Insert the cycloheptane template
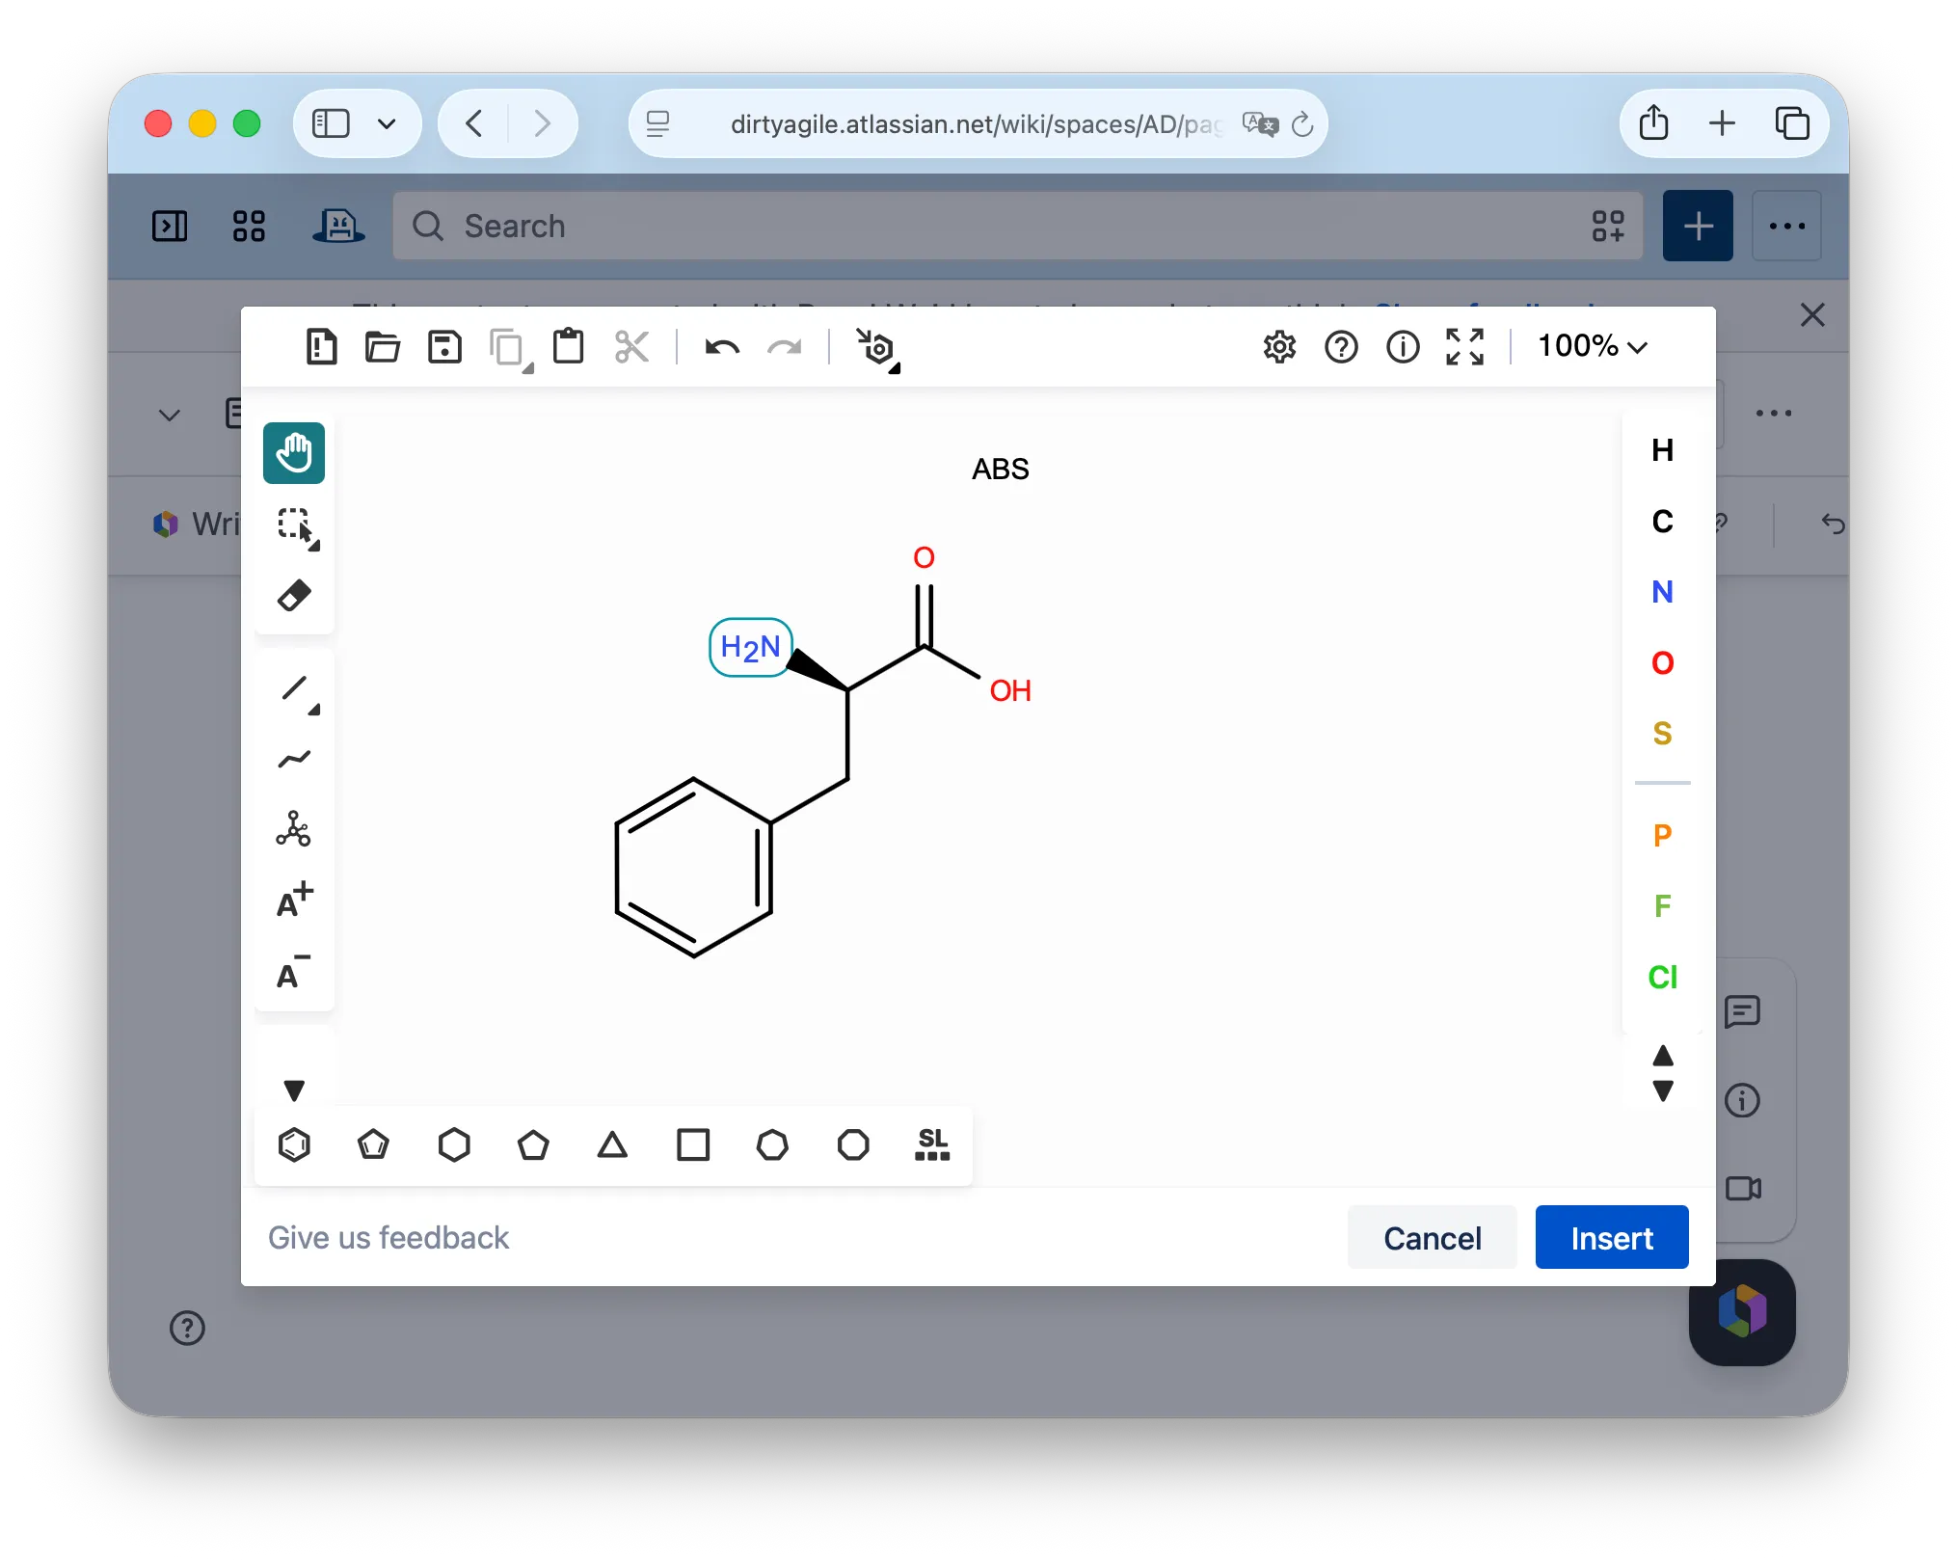The width and height of the screenshot is (1957, 1560). pos(772,1144)
